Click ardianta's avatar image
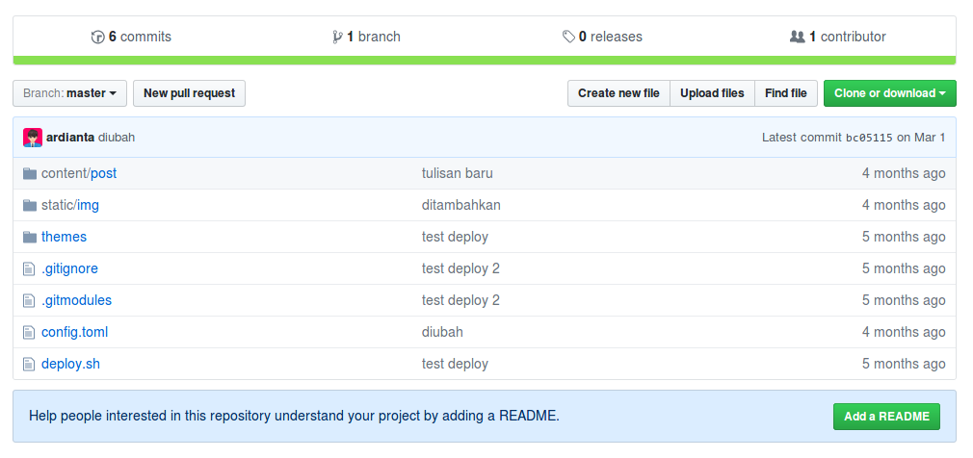 (x=33, y=138)
